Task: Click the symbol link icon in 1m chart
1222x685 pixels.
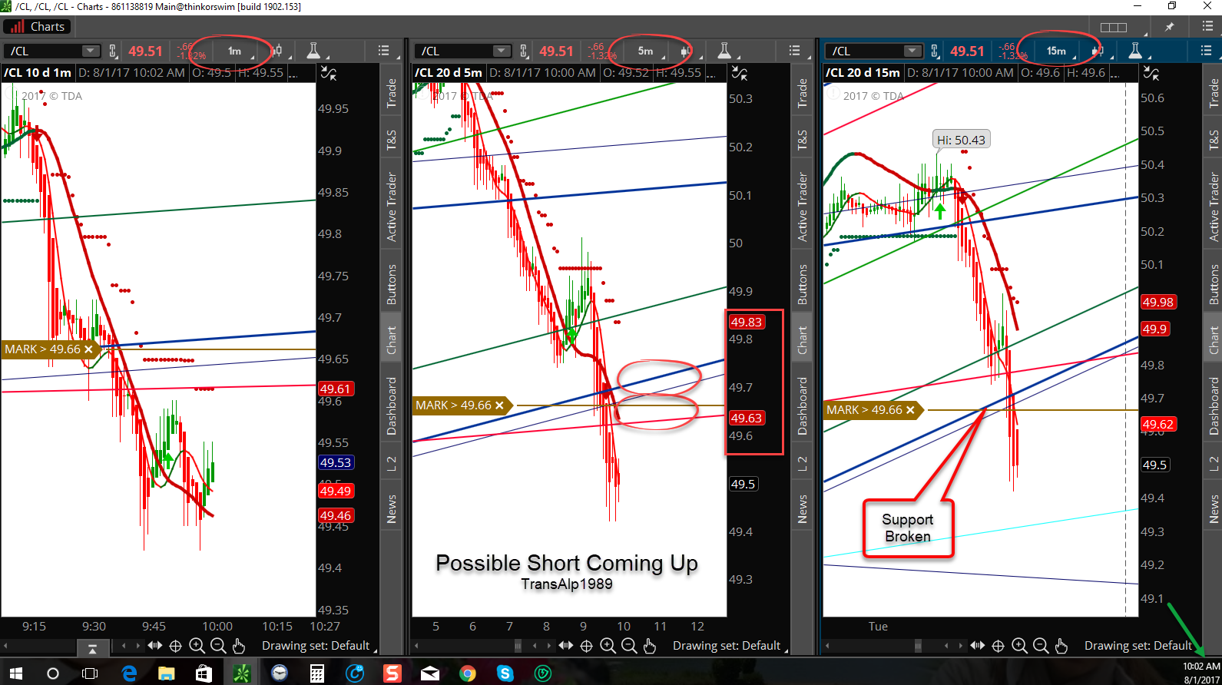Action: [113, 51]
